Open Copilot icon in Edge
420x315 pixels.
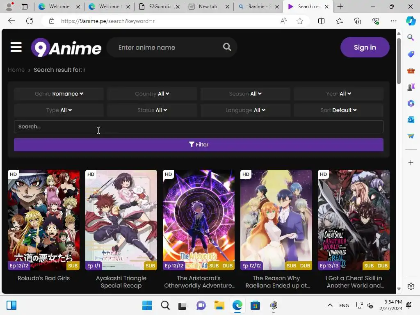(411, 21)
